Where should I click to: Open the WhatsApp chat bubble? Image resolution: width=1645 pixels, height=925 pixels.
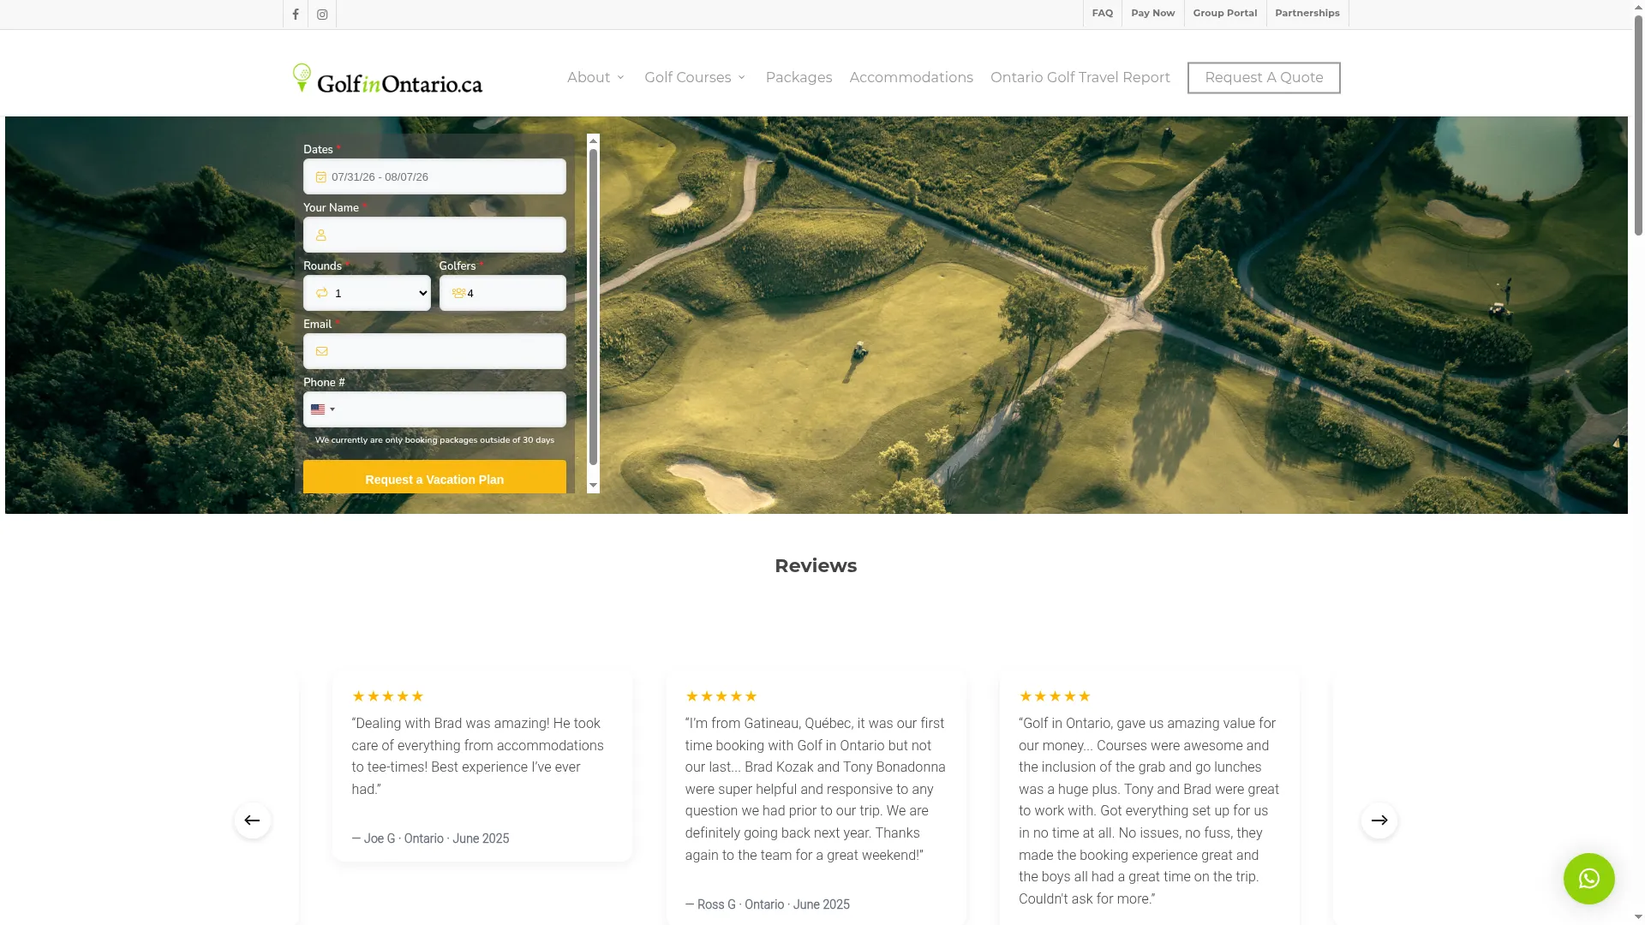pyautogui.click(x=1588, y=879)
